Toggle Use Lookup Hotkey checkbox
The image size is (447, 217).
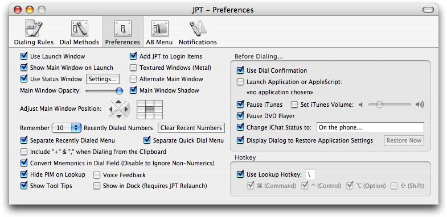(240, 174)
